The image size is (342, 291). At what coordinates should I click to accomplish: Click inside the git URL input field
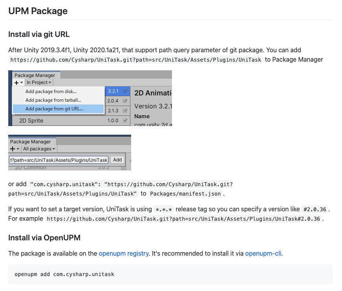point(58,160)
